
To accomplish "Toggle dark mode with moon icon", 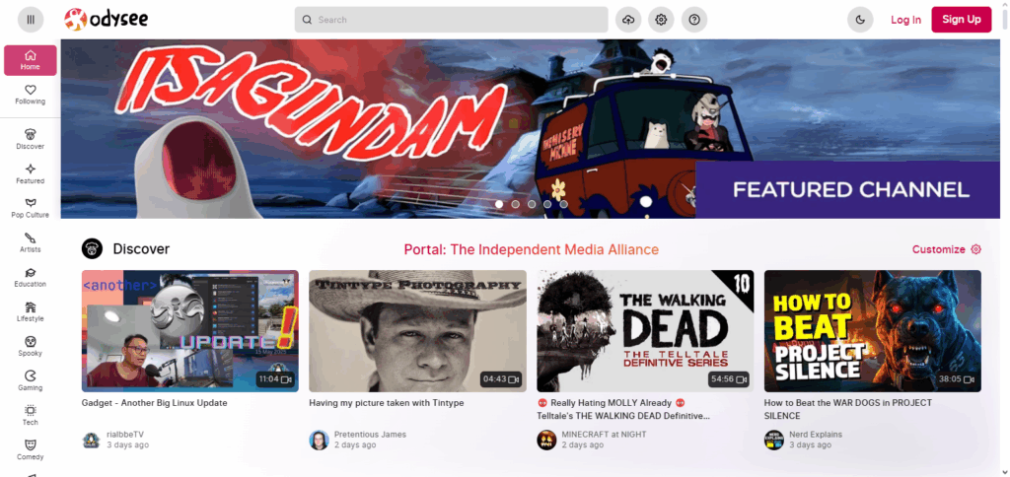I will 860,20.
